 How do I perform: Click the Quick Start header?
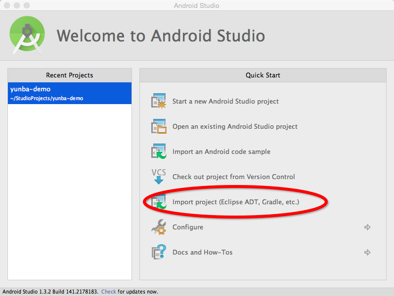(x=263, y=75)
